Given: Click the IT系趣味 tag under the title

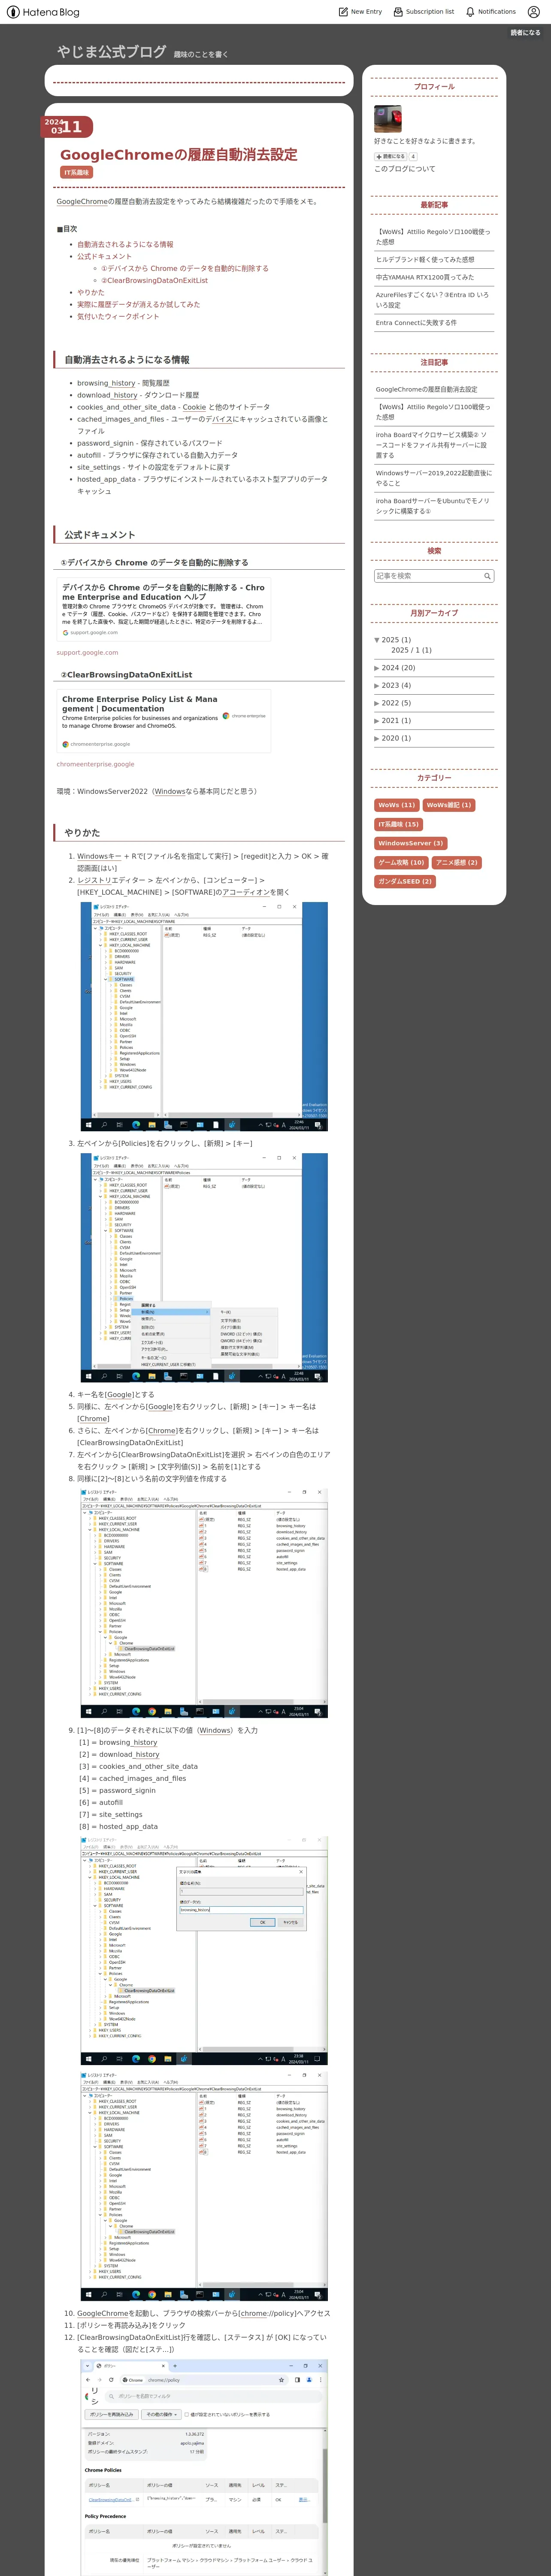Looking at the screenshot, I should tap(77, 172).
